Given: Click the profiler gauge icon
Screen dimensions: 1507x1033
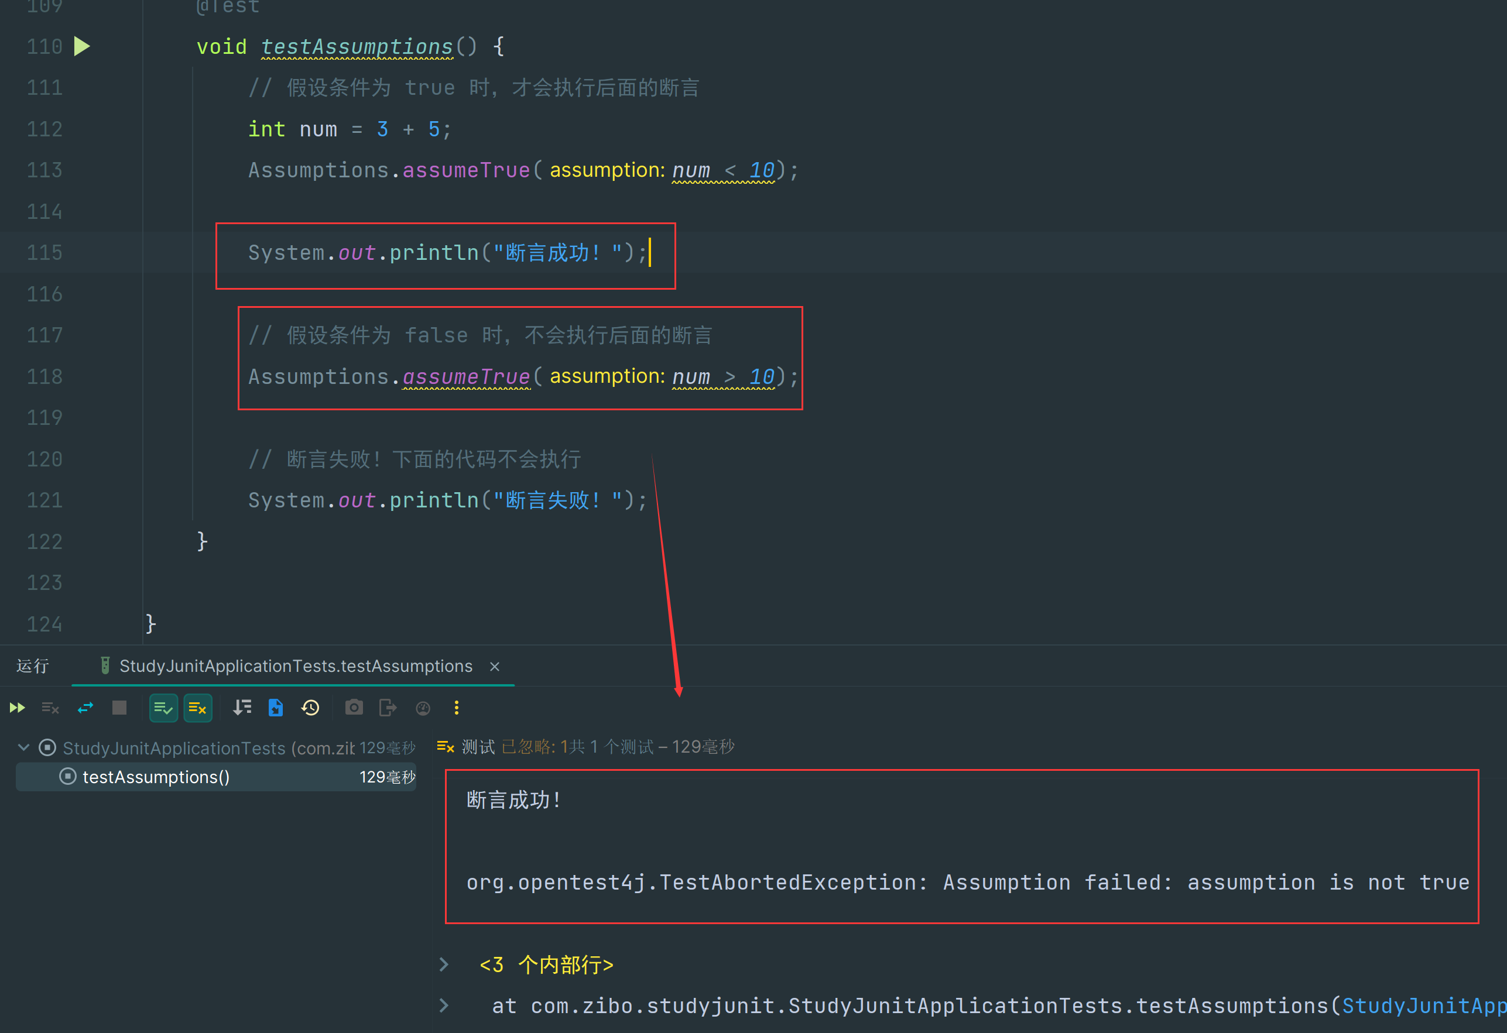Looking at the screenshot, I should [x=423, y=708].
